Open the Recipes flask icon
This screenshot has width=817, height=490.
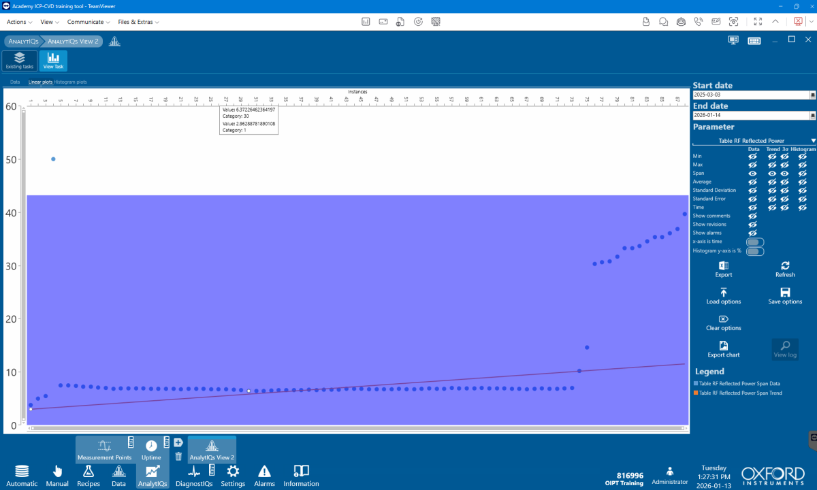tap(89, 471)
